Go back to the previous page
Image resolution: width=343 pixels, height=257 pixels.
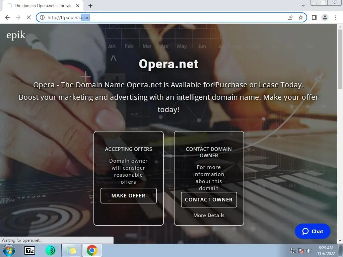point(7,17)
